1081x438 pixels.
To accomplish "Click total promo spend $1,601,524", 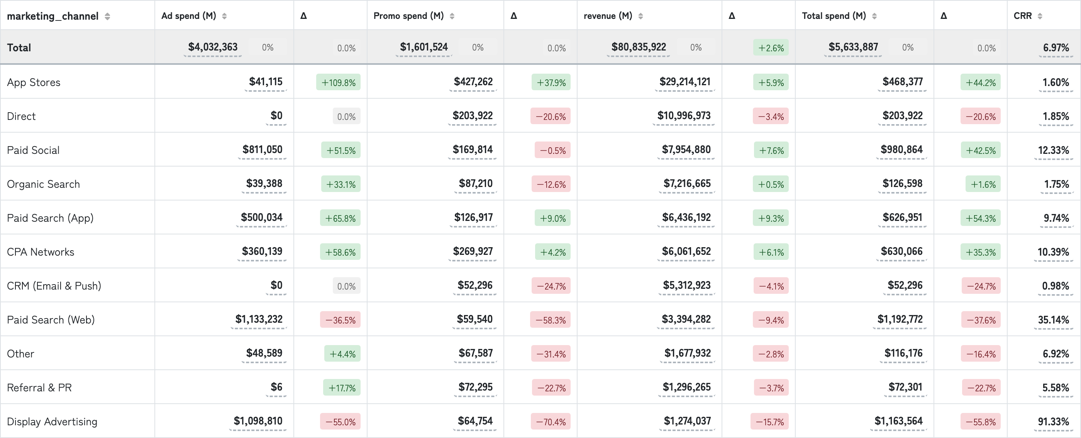I will pos(424,47).
